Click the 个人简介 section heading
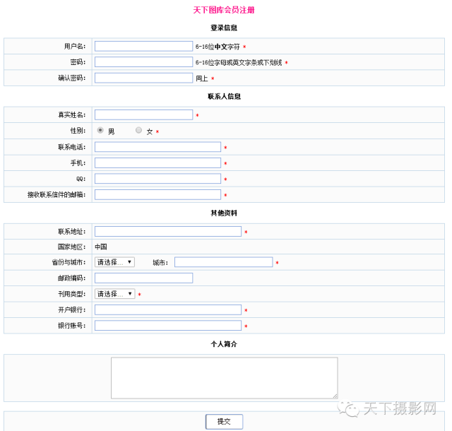Image resolution: width=452 pixels, height=431 pixels. (x=224, y=344)
